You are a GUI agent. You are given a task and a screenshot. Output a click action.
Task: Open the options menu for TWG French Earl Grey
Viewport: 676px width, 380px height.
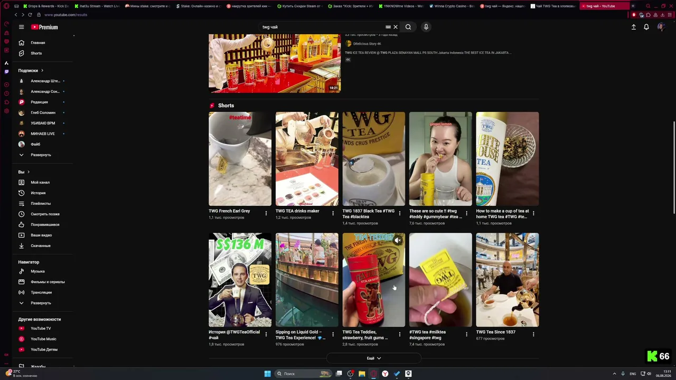pyautogui.click(x=266, y=213)
